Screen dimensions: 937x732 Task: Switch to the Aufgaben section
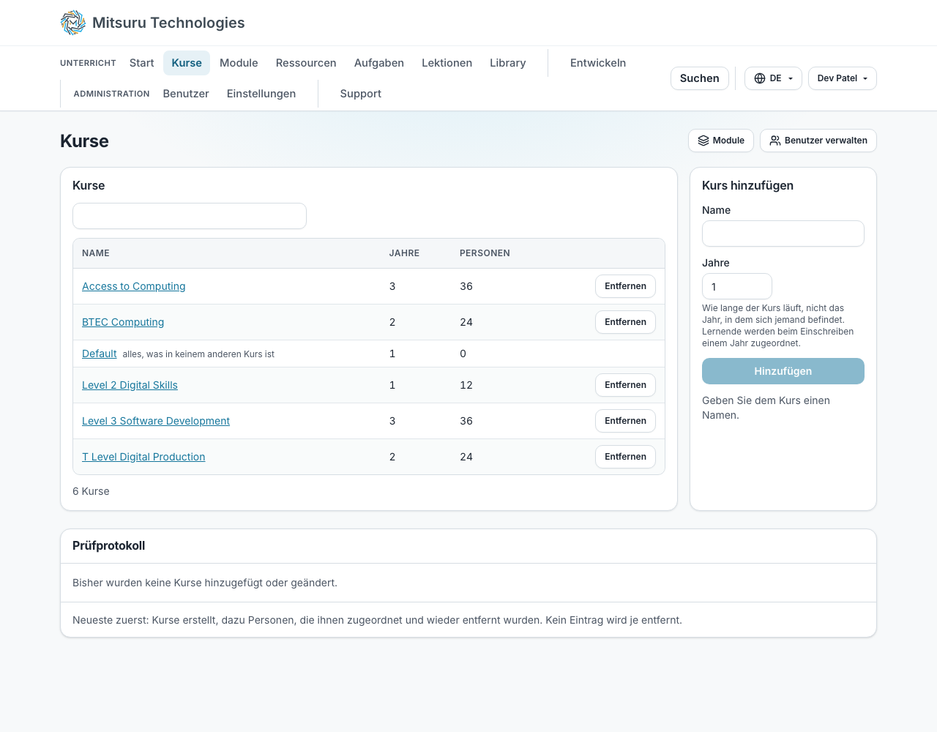pos(379,63)
